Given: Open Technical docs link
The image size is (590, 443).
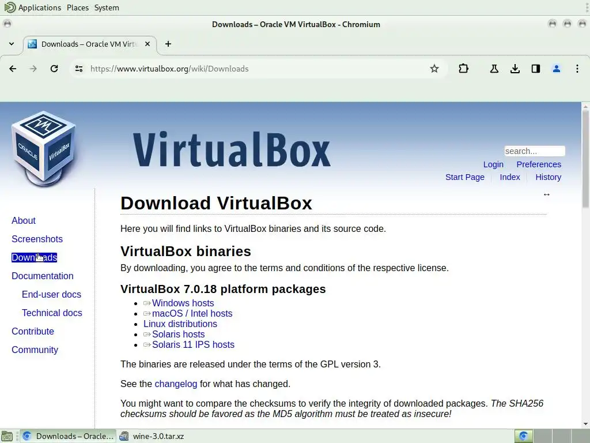Looking at the screenshot, I should (x=52, y=313).
